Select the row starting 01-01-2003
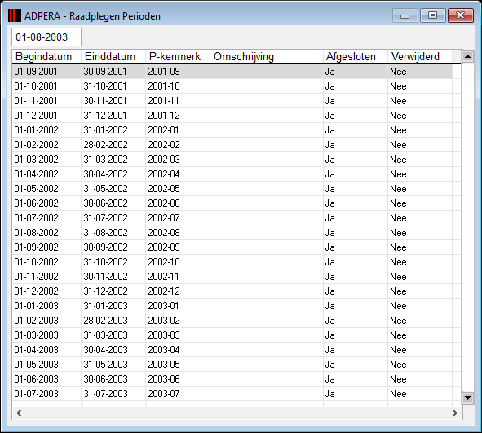Viewport: 482px width, 433px height. (232, 306)
